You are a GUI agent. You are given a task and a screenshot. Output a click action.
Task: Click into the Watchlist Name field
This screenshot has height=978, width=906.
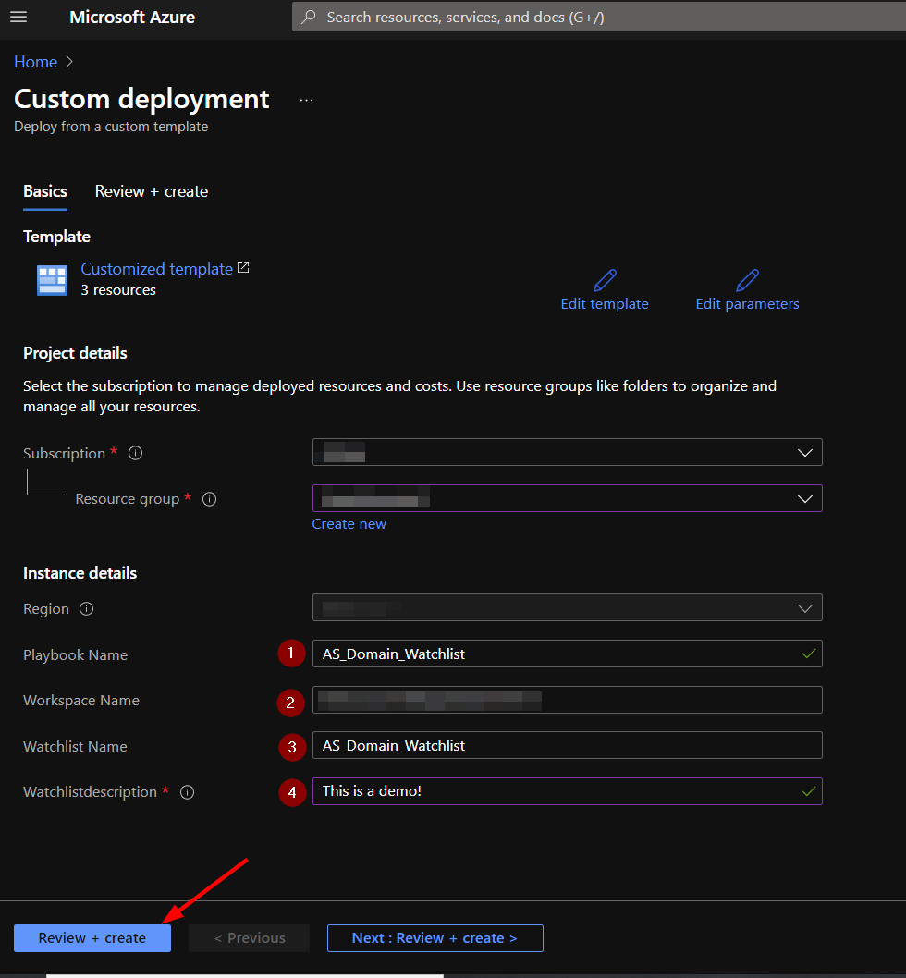click(x=568, y=745)
